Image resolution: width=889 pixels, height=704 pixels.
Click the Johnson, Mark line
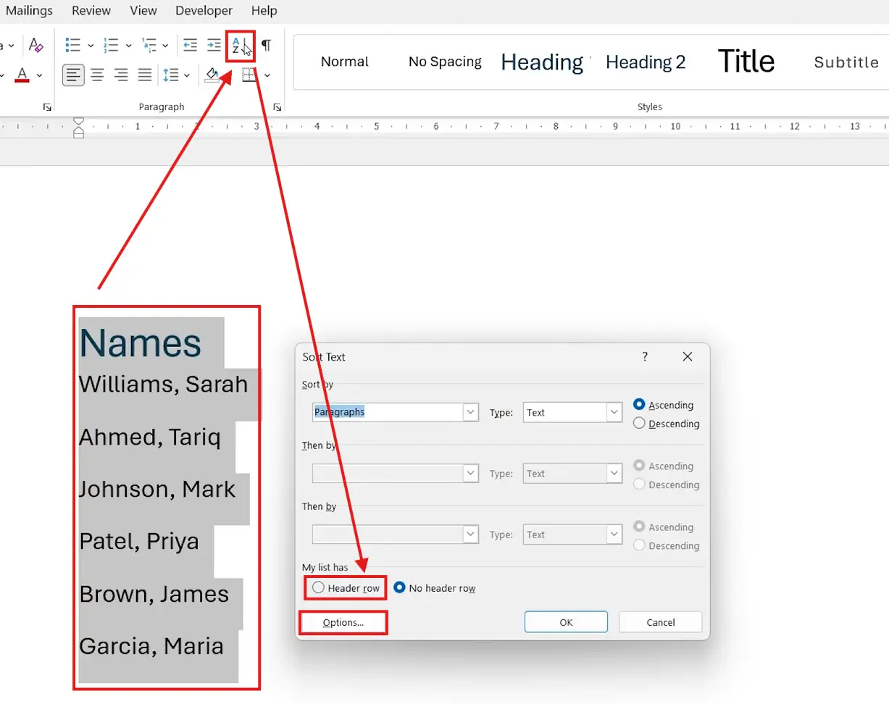[157, 489]
